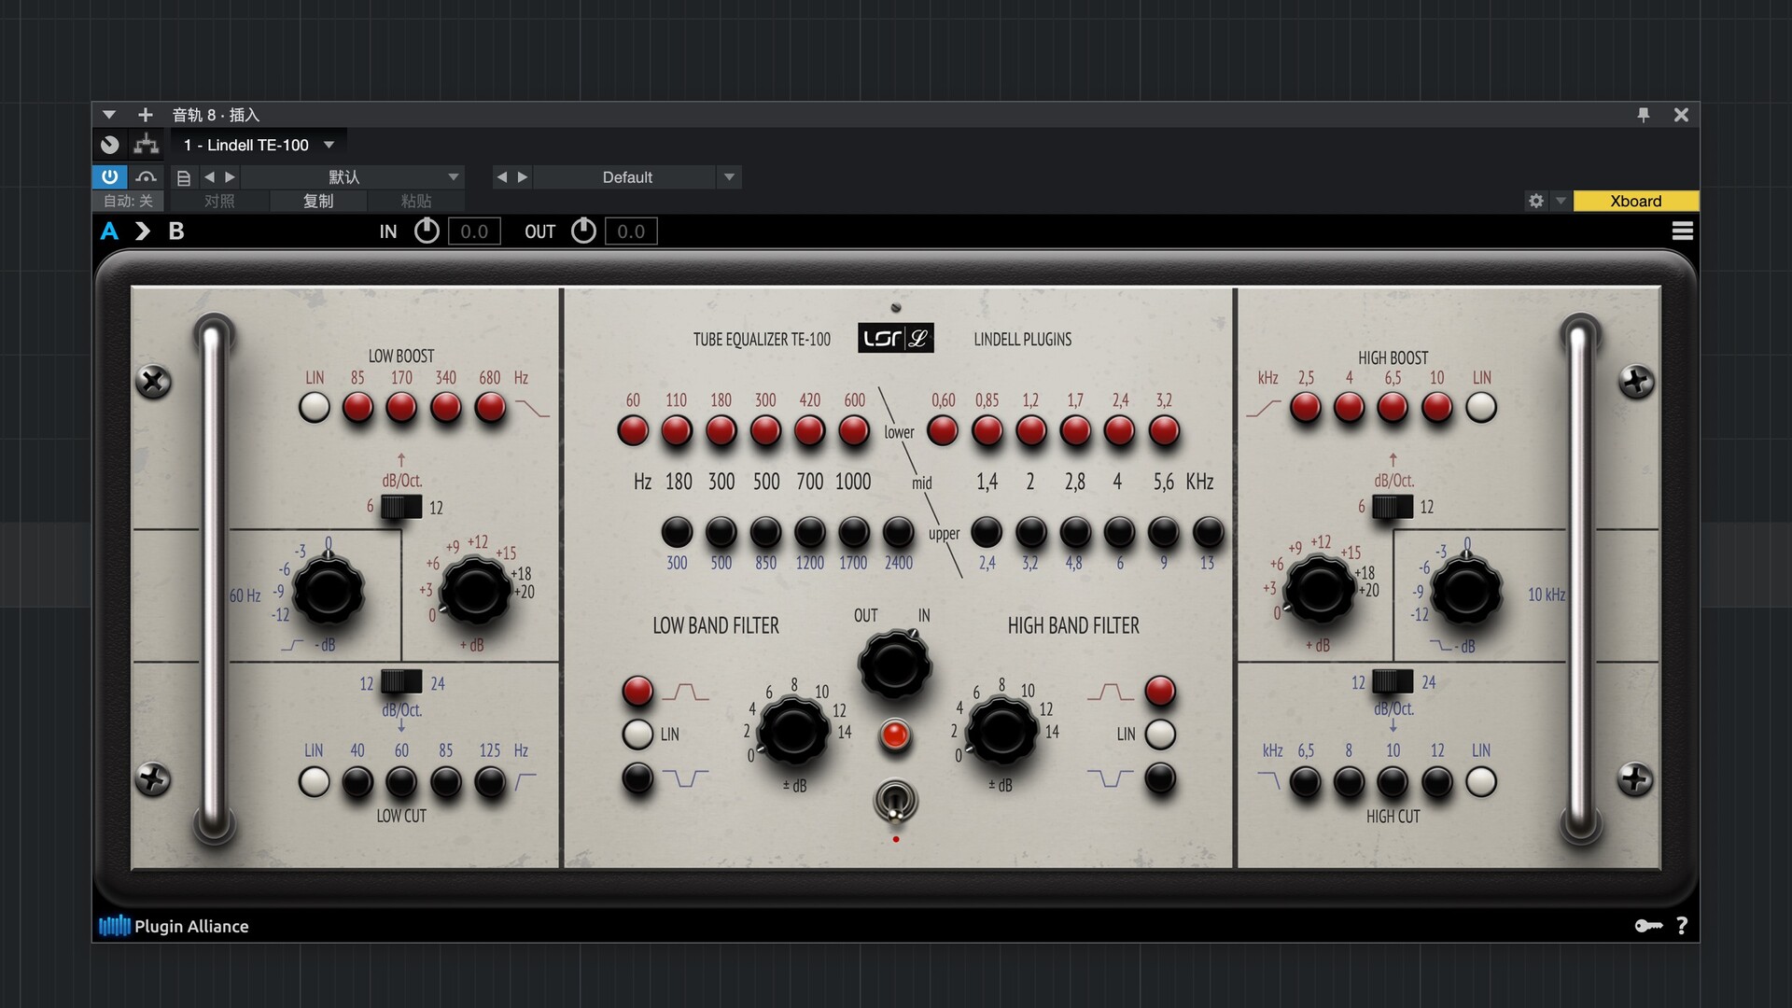1792x1008 pixels.
Task: Copy A to B with arrow
Action: click(142, 231)
